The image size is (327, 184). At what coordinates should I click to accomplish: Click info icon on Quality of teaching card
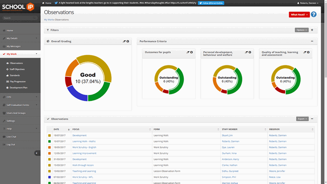pyautogui.click(x=308, y=52)
